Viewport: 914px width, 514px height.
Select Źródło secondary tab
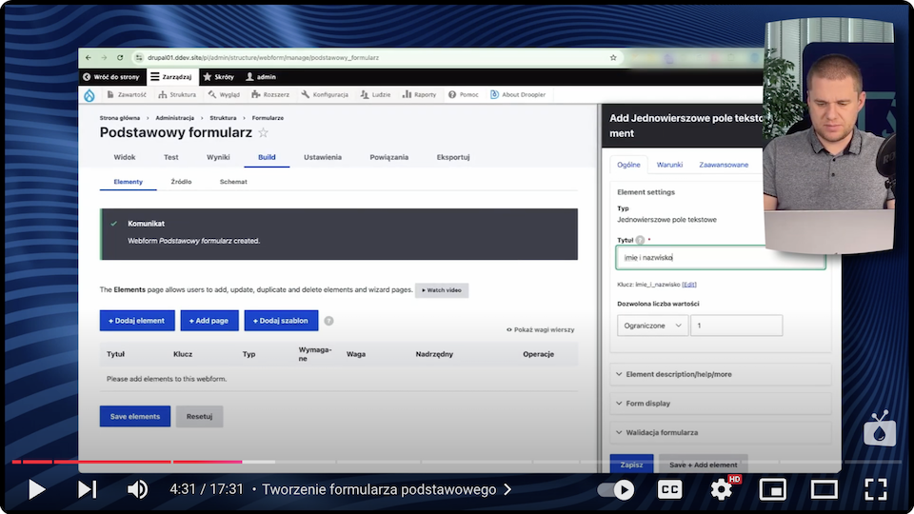point(181,182)
